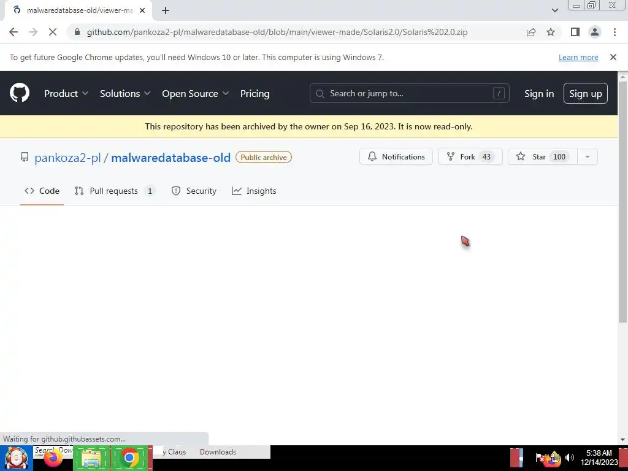Focus the Search or jump to field
628x471 pixels.
pyautogui.click(x=409, y=93)
